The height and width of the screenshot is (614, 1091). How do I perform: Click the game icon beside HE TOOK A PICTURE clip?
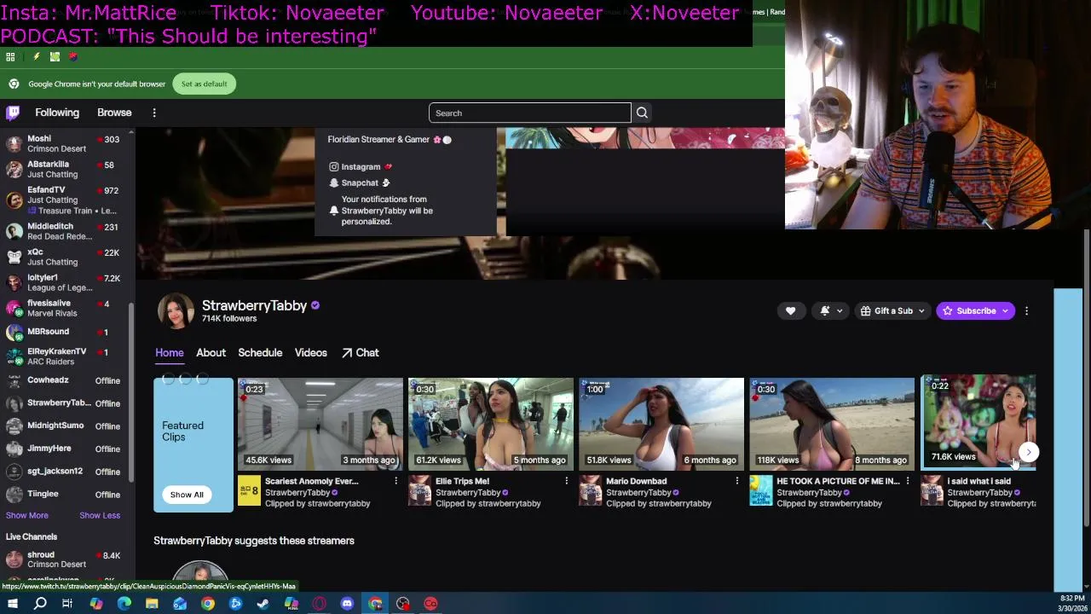click(x=760, y=490)
